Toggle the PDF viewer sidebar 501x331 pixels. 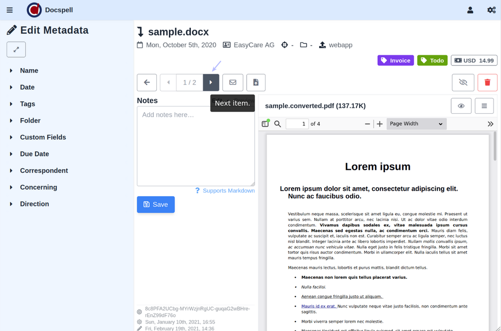pos(266,124)
